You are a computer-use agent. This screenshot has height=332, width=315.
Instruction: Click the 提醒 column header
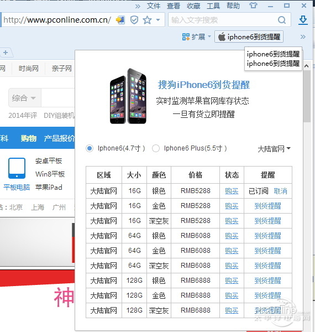pyautogui.click(x=267, y=175)
